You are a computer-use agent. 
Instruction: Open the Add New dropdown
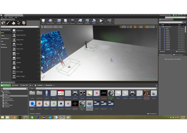pyautogui.click(x=6, y=85)
